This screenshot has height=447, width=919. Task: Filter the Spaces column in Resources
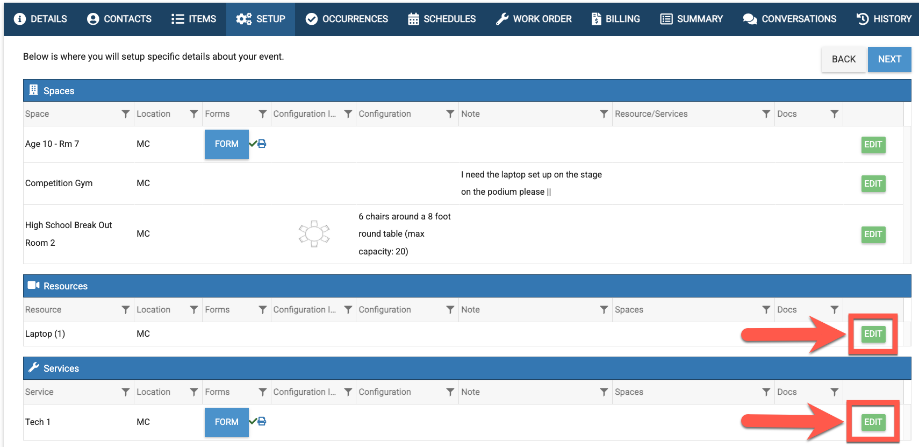766,310
